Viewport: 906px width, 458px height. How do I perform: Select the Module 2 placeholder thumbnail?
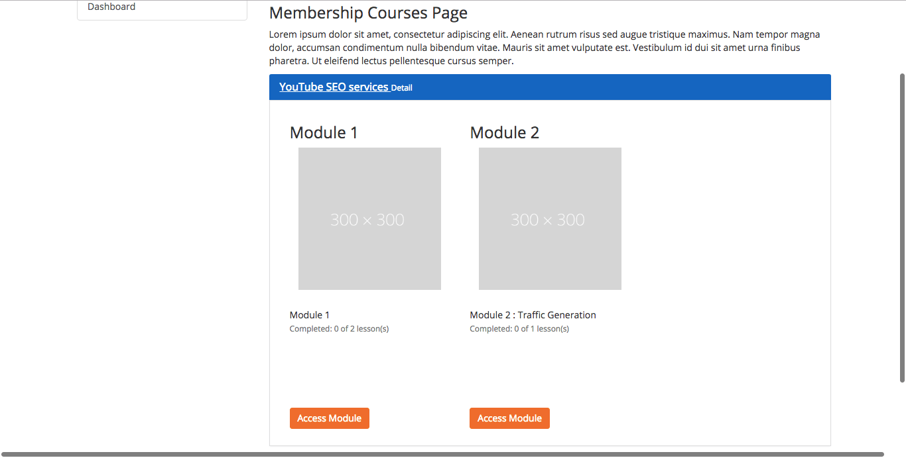click(x=550, y=218)
